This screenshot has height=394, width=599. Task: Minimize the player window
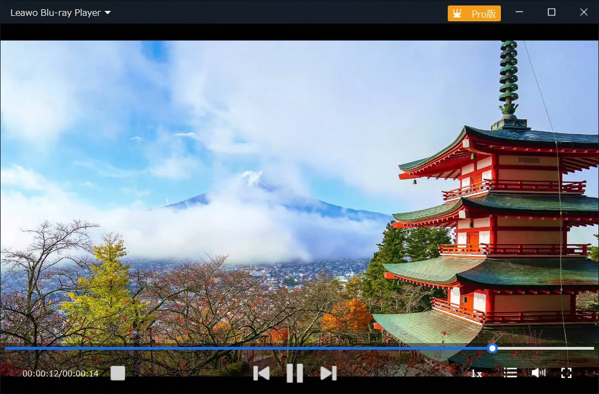pyautogui.click(x=519, y=12)
